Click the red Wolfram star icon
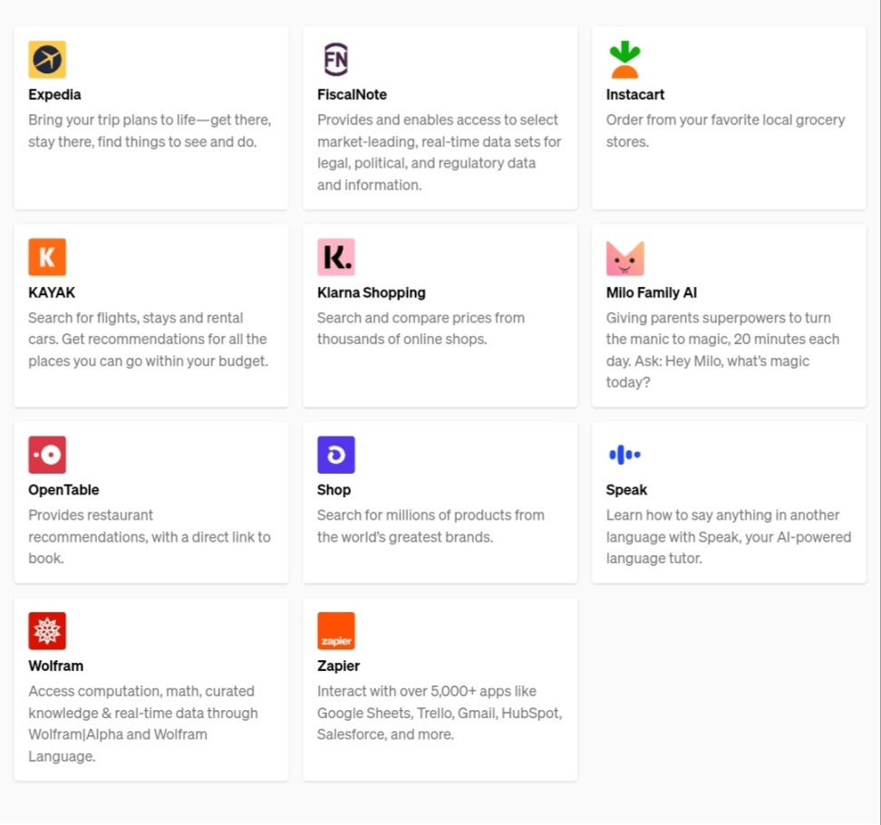This screenshot has height=825, width=881. (47, 631)
